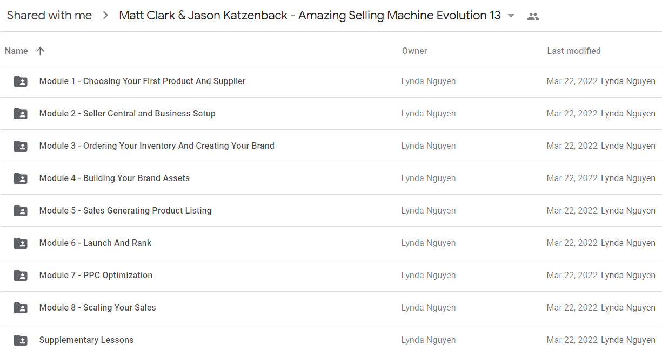Screen dimensions: 662x351
Task: Select the Module 1 shared folder icon
Action: tap(21, 81)
